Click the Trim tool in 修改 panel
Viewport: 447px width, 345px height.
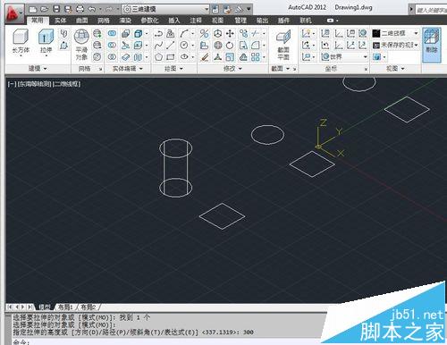256,33
